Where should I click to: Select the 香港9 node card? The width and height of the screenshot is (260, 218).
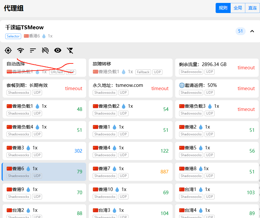(44, 193)
